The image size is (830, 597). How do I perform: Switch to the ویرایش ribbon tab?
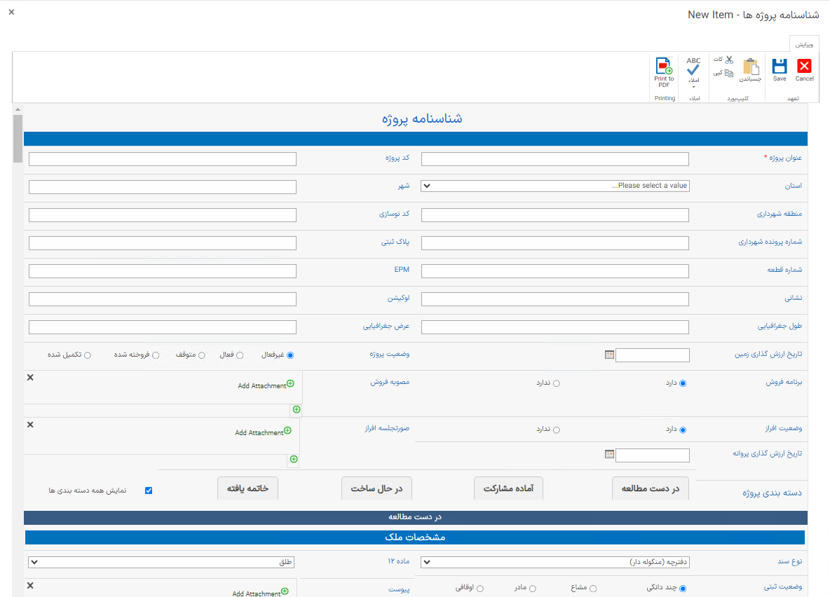[805, 44]
